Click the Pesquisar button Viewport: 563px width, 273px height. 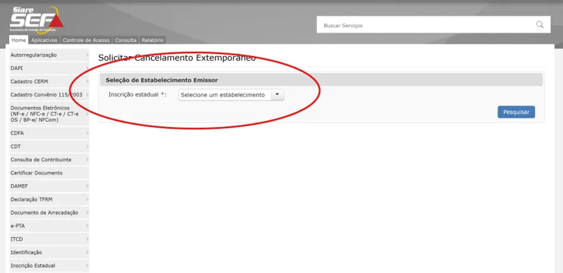516,112
